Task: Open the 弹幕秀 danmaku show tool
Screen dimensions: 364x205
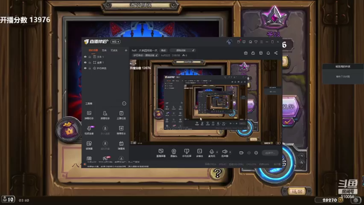Action: coord(121,145)
